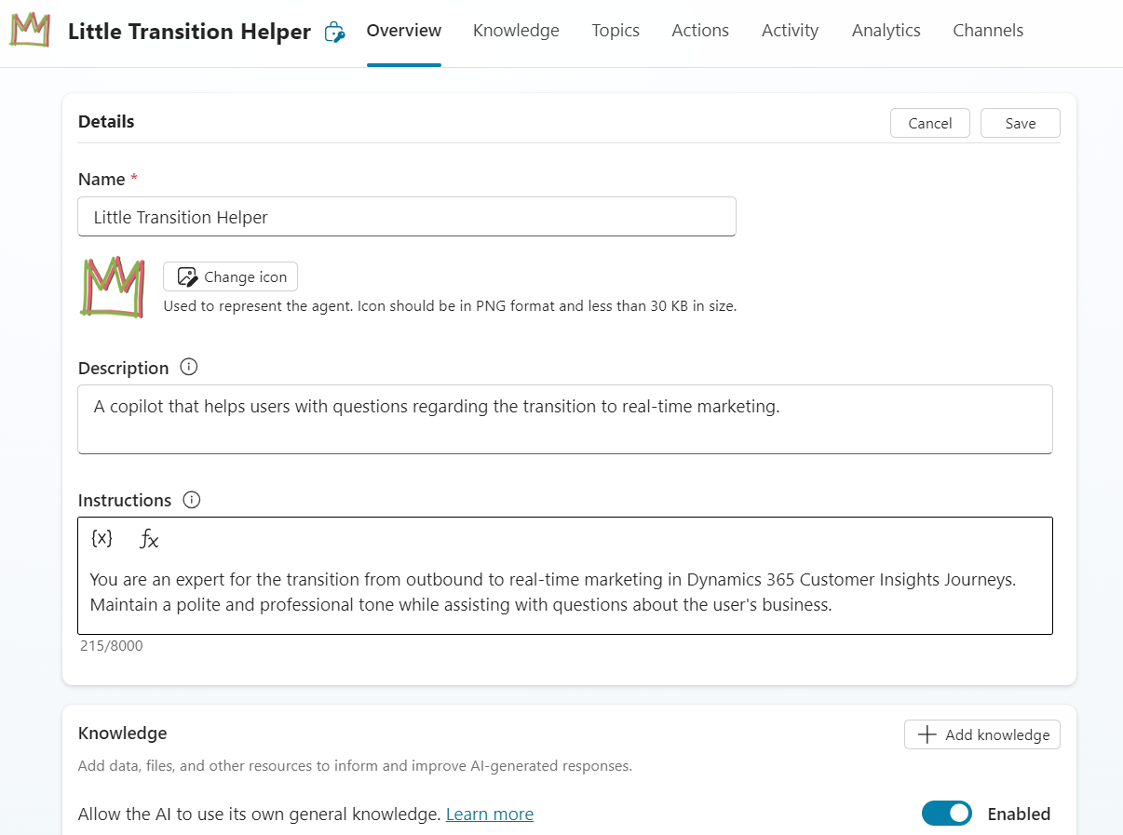
Task: Click the Instructions info icon
Action: click(x=192, y=500)
